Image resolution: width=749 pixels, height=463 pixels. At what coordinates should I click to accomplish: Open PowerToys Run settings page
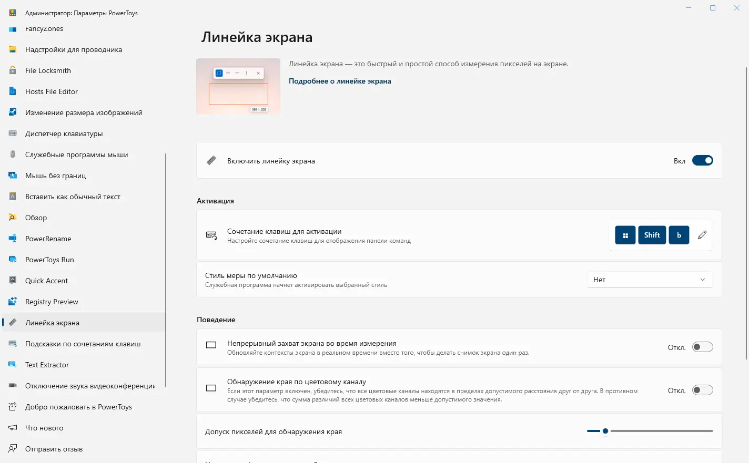(x=49, y=260)
